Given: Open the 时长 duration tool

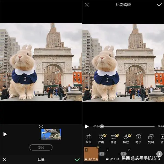Looking at the screenshot, I should [138, 139].
